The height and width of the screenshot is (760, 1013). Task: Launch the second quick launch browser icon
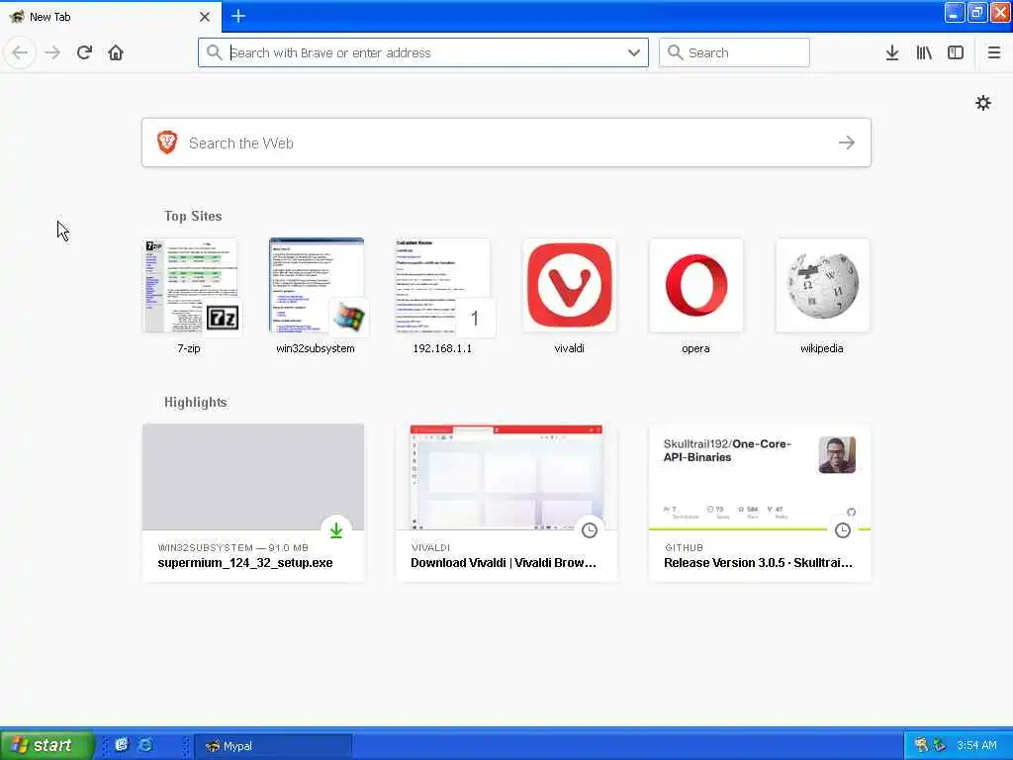tap(146, 745)
